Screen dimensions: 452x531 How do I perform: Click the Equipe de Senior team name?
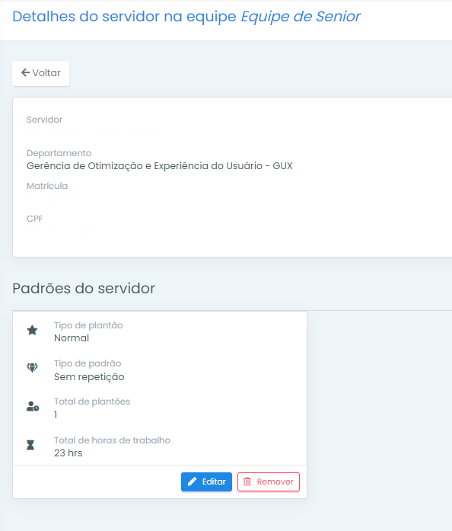[301, 17]
